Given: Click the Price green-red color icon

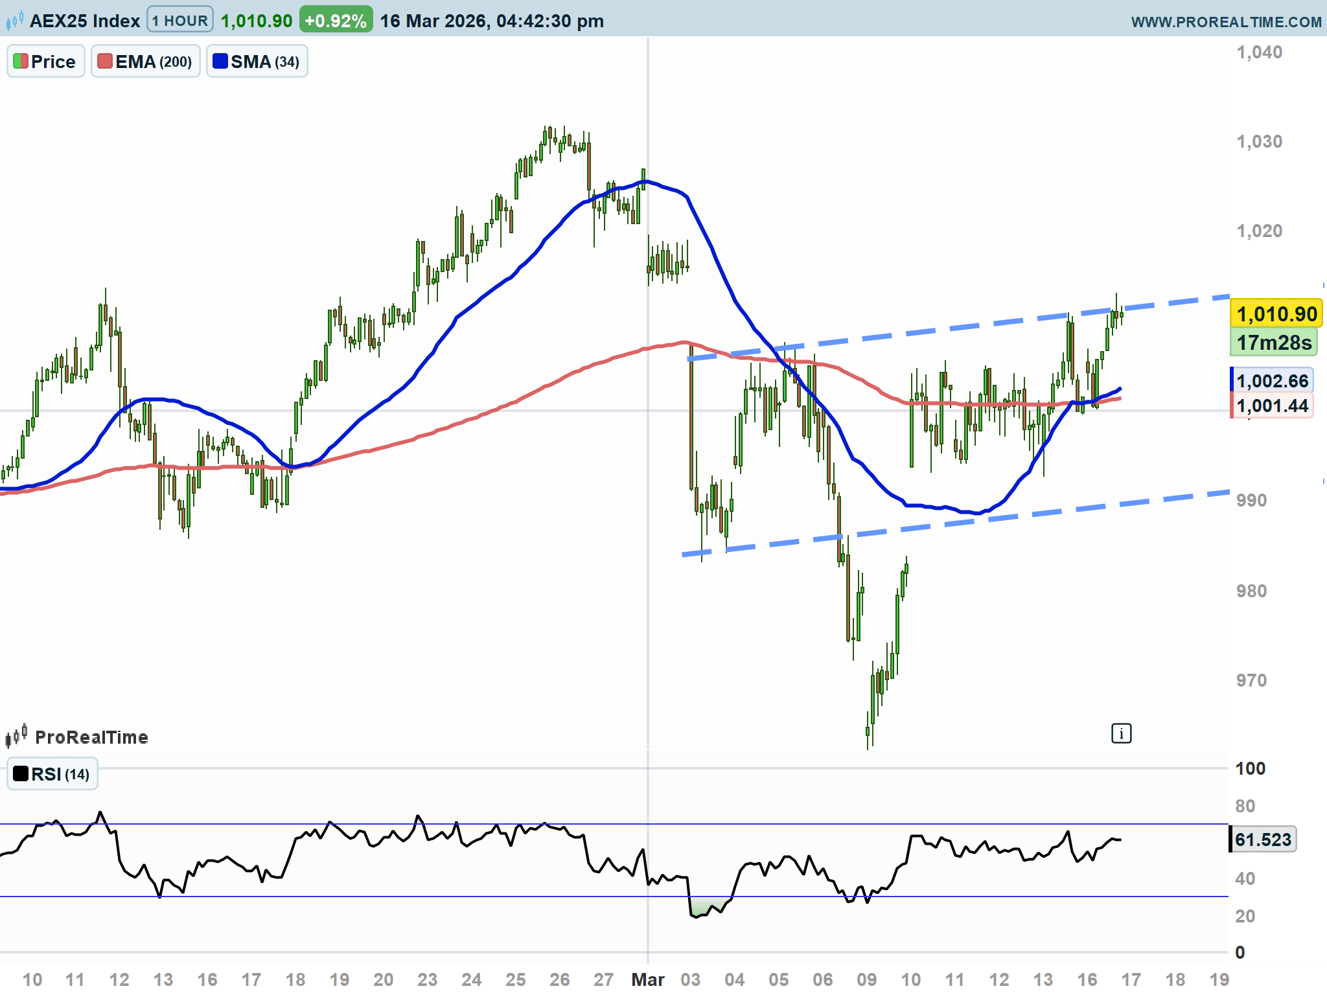Looking at the screenshot, I should 20,62.
